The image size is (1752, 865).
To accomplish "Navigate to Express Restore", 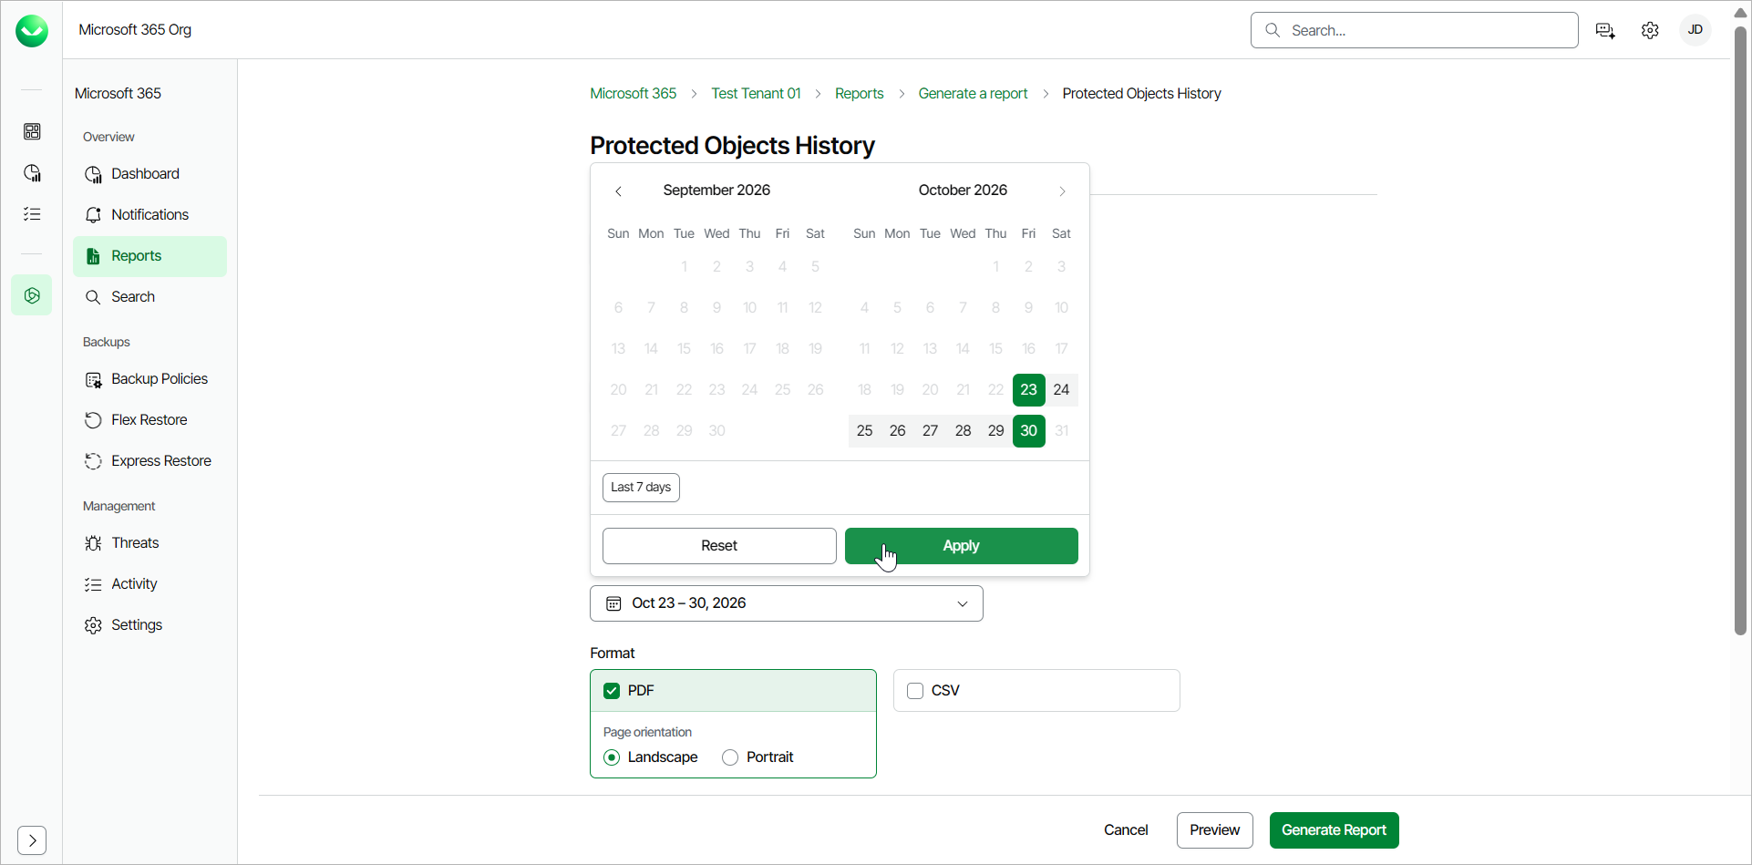I will pos(149,461).
